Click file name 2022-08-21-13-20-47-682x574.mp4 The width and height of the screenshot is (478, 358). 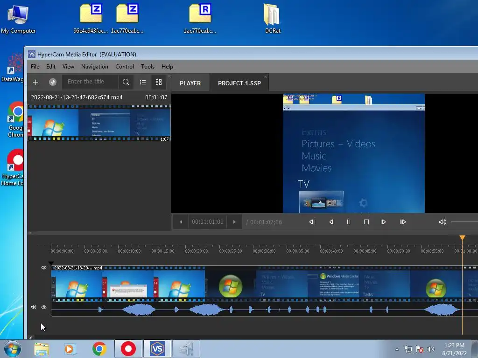click(77, 97)
